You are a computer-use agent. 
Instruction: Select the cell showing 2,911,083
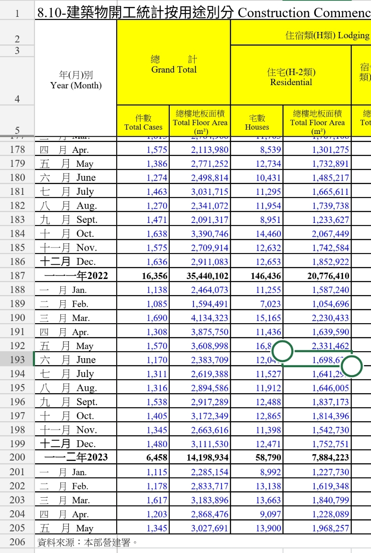[200, 261]
